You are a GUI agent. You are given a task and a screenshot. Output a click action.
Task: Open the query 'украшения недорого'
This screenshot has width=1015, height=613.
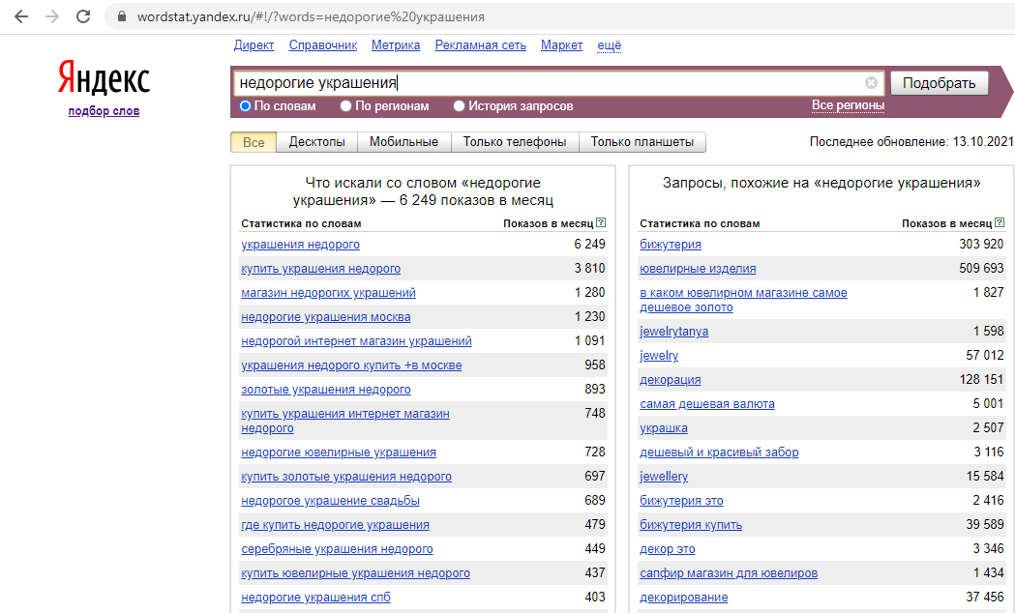pos(300,245)
